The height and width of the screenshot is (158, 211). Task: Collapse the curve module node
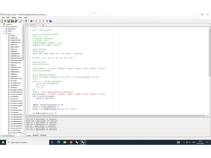pyautogui.click(x=4, y=34)
